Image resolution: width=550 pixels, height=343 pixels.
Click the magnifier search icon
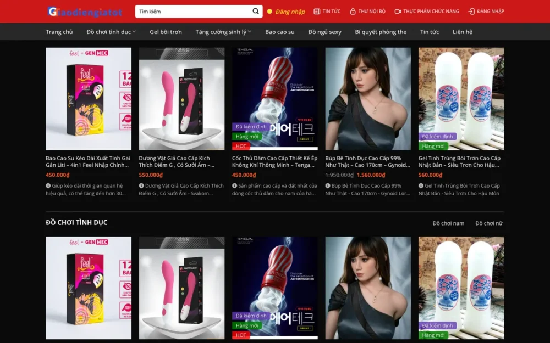(x=256, y=11)
